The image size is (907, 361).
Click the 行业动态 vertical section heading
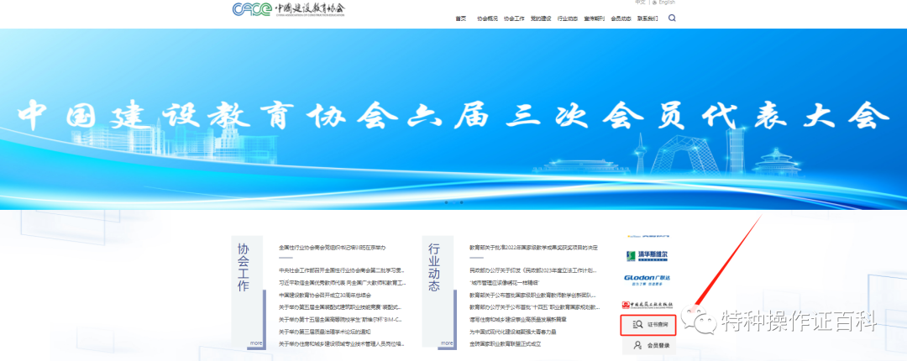click(x=434, y=267)
